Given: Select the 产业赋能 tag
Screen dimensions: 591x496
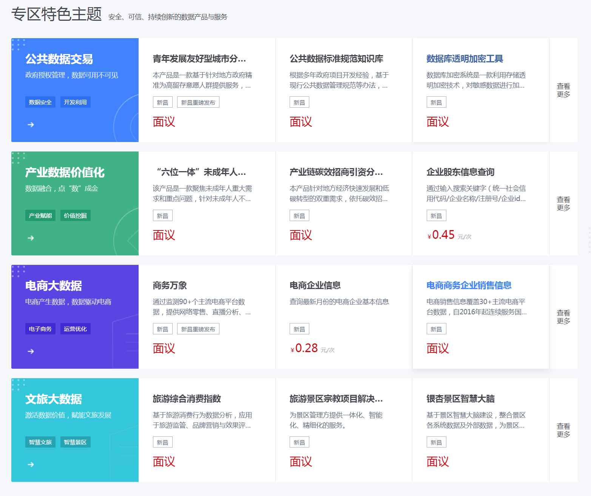Looking at the screenshot, I should pos(40,215).
